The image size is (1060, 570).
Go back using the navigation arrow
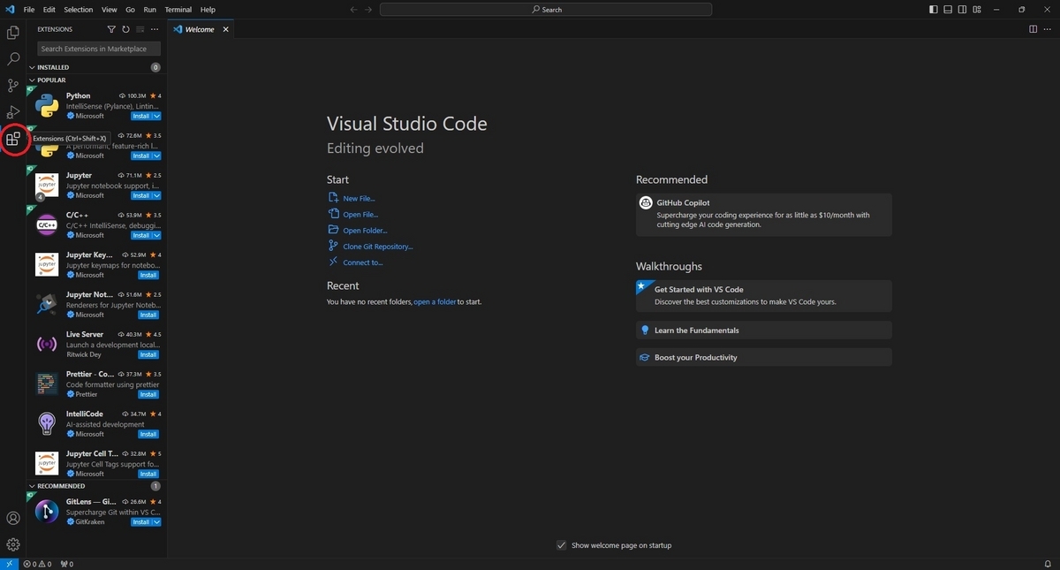(x=354, y=10)
